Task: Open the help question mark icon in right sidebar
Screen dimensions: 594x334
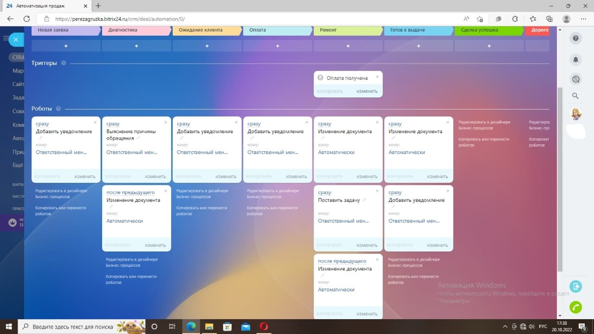Action: tap(576, 39)
